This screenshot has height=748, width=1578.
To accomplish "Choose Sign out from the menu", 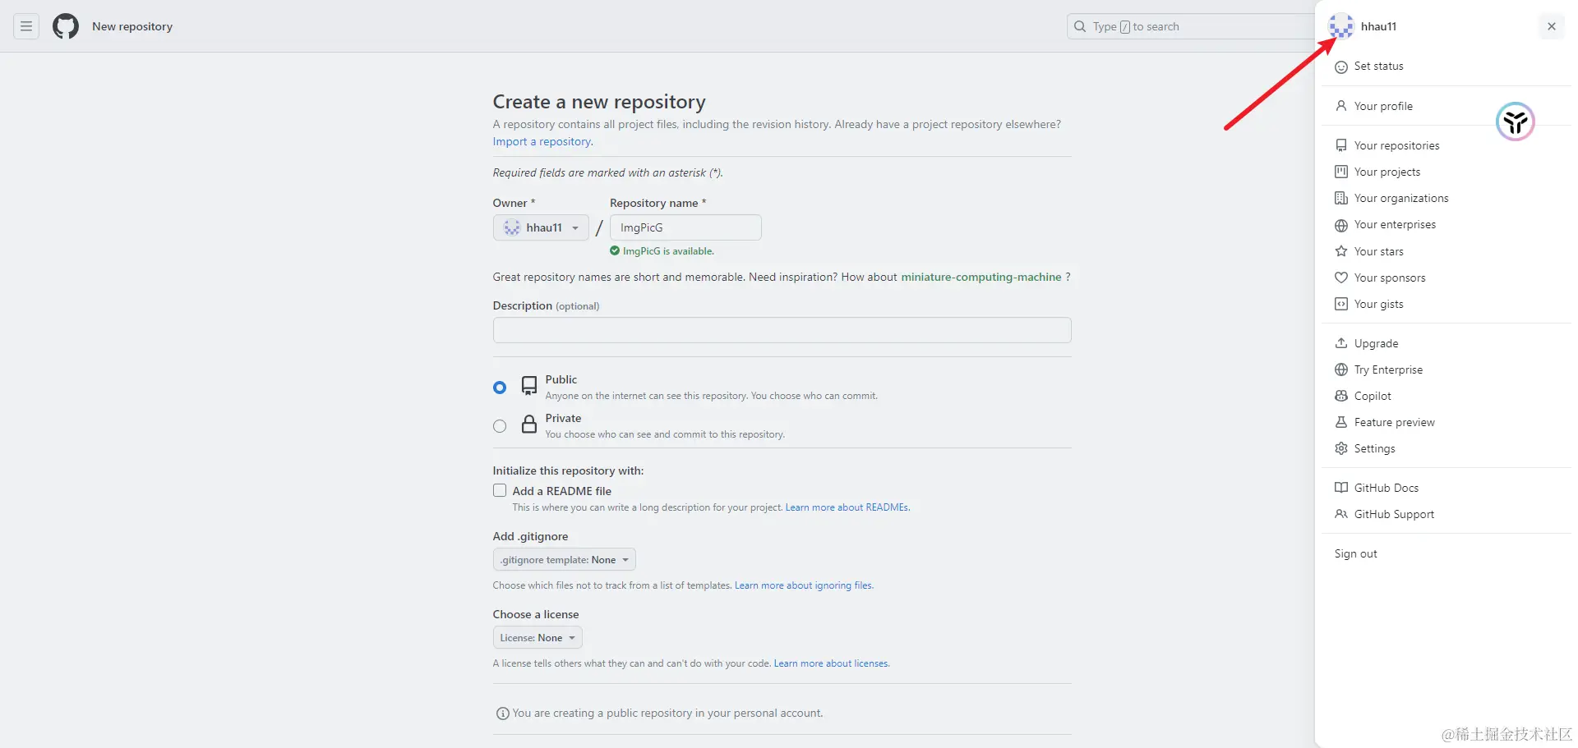I will click(x=1446, y=553).
